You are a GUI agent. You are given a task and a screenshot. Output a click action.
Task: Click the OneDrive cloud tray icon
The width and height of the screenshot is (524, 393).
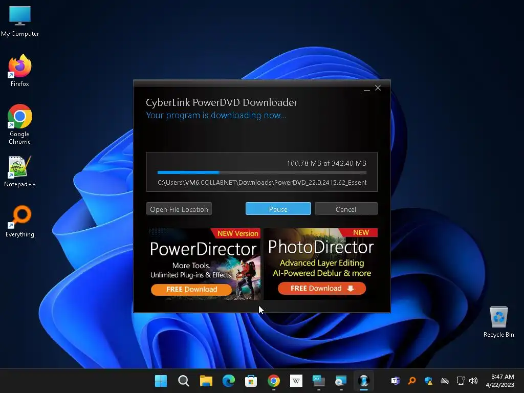(445, 381)
